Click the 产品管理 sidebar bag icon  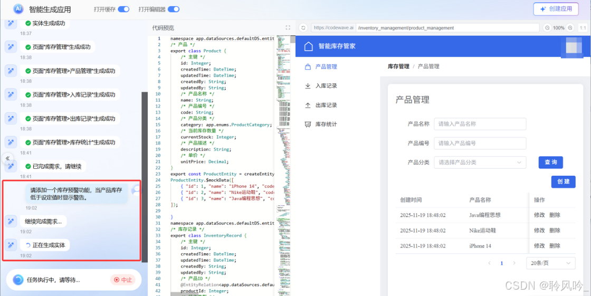(308, 66)
